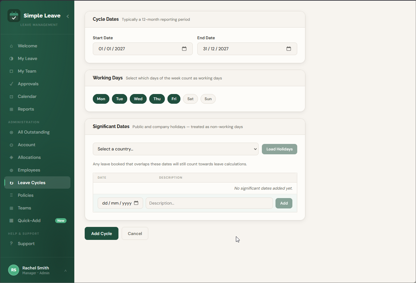Click the Allocations diamond icon
The image size is (416, 283).
[x=11, y=158]
